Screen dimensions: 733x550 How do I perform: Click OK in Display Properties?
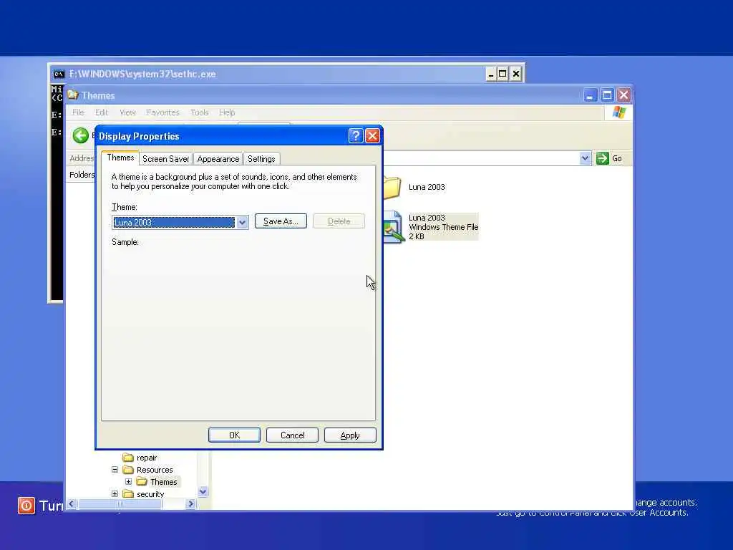pyautogui.click(x=234, y=435)
